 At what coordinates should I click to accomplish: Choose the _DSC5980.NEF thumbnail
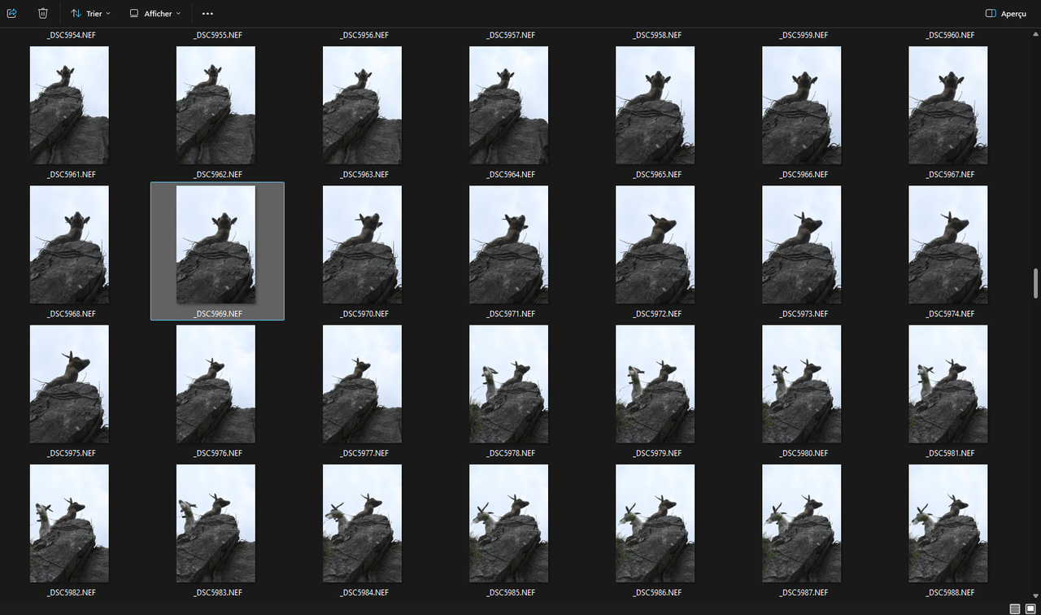tap(801, 384)
